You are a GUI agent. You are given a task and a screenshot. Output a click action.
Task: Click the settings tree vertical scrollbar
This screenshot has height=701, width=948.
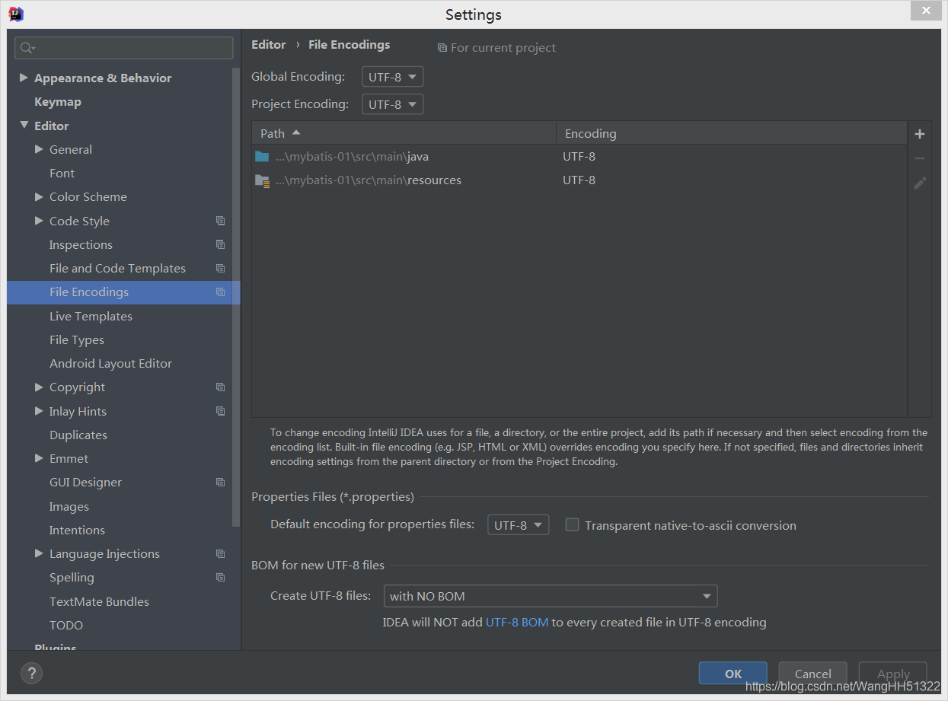236,297
